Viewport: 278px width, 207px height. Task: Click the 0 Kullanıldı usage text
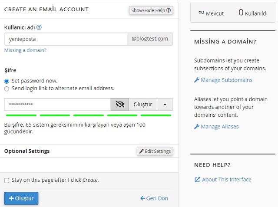click(x=253, y=13)
